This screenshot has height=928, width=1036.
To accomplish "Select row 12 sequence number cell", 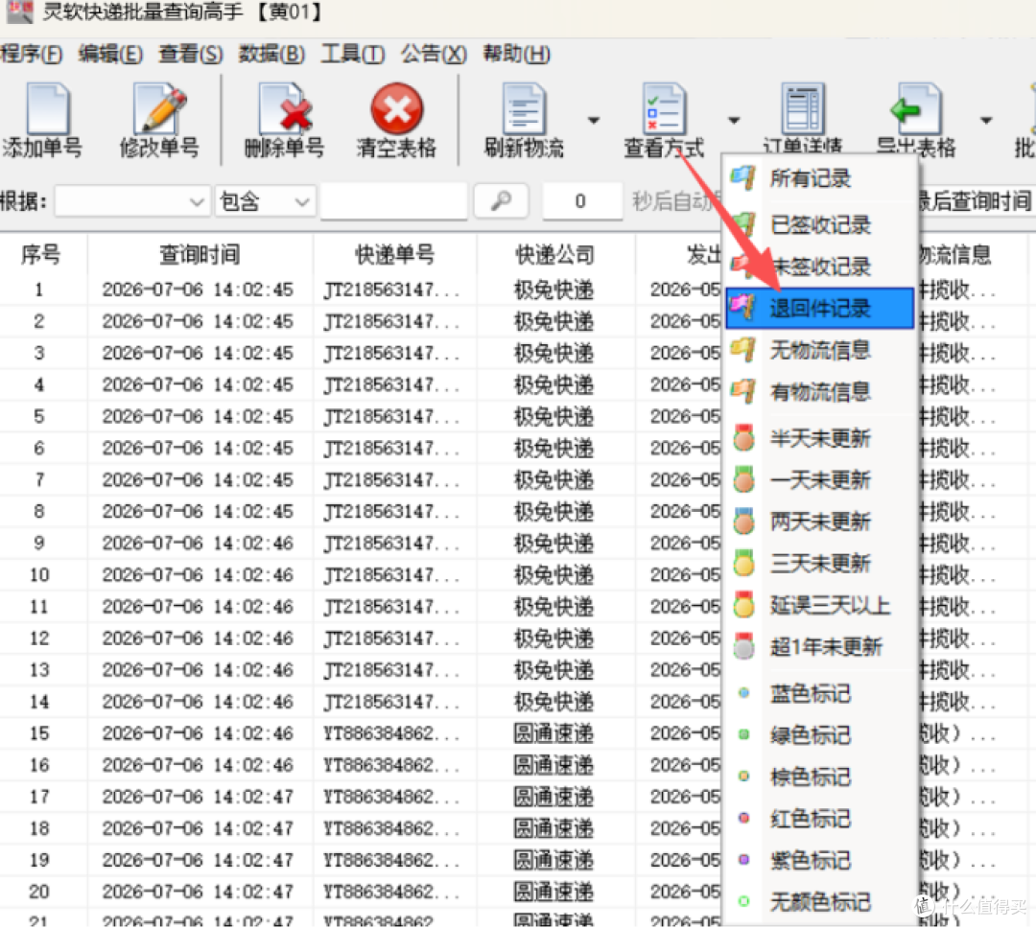I will pyautogui.click(x=39, y=638).
